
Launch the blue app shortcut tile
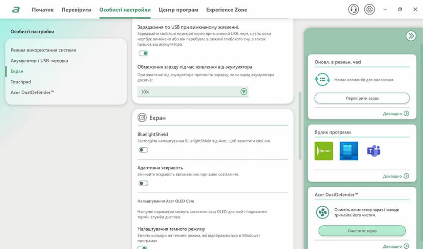[x=348, y=151]
